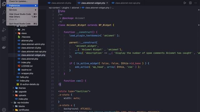Open the Extensions view icon

[x=4, y=39]
